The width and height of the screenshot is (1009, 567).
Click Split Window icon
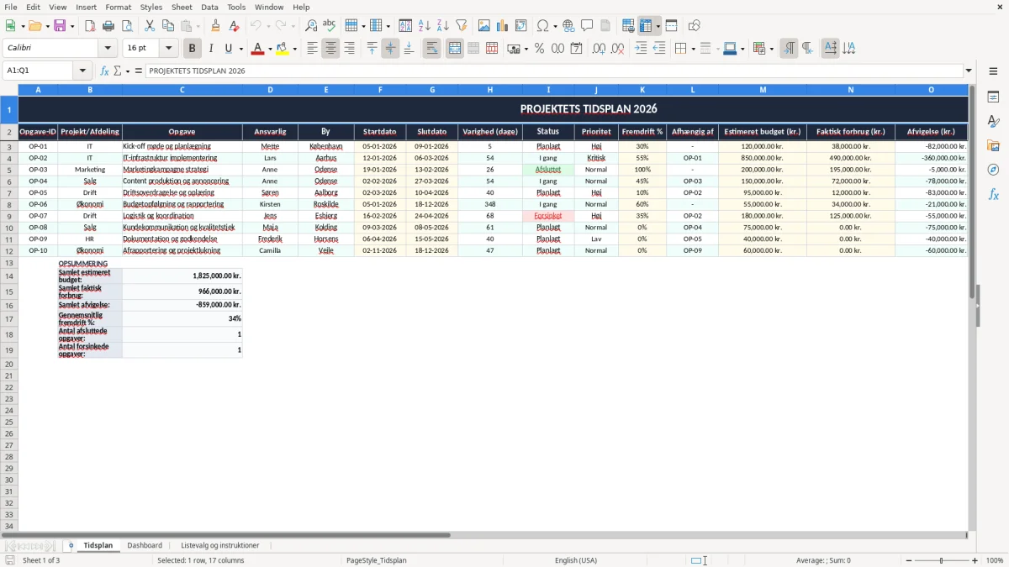pyautogui.click(x=671, y=26)
